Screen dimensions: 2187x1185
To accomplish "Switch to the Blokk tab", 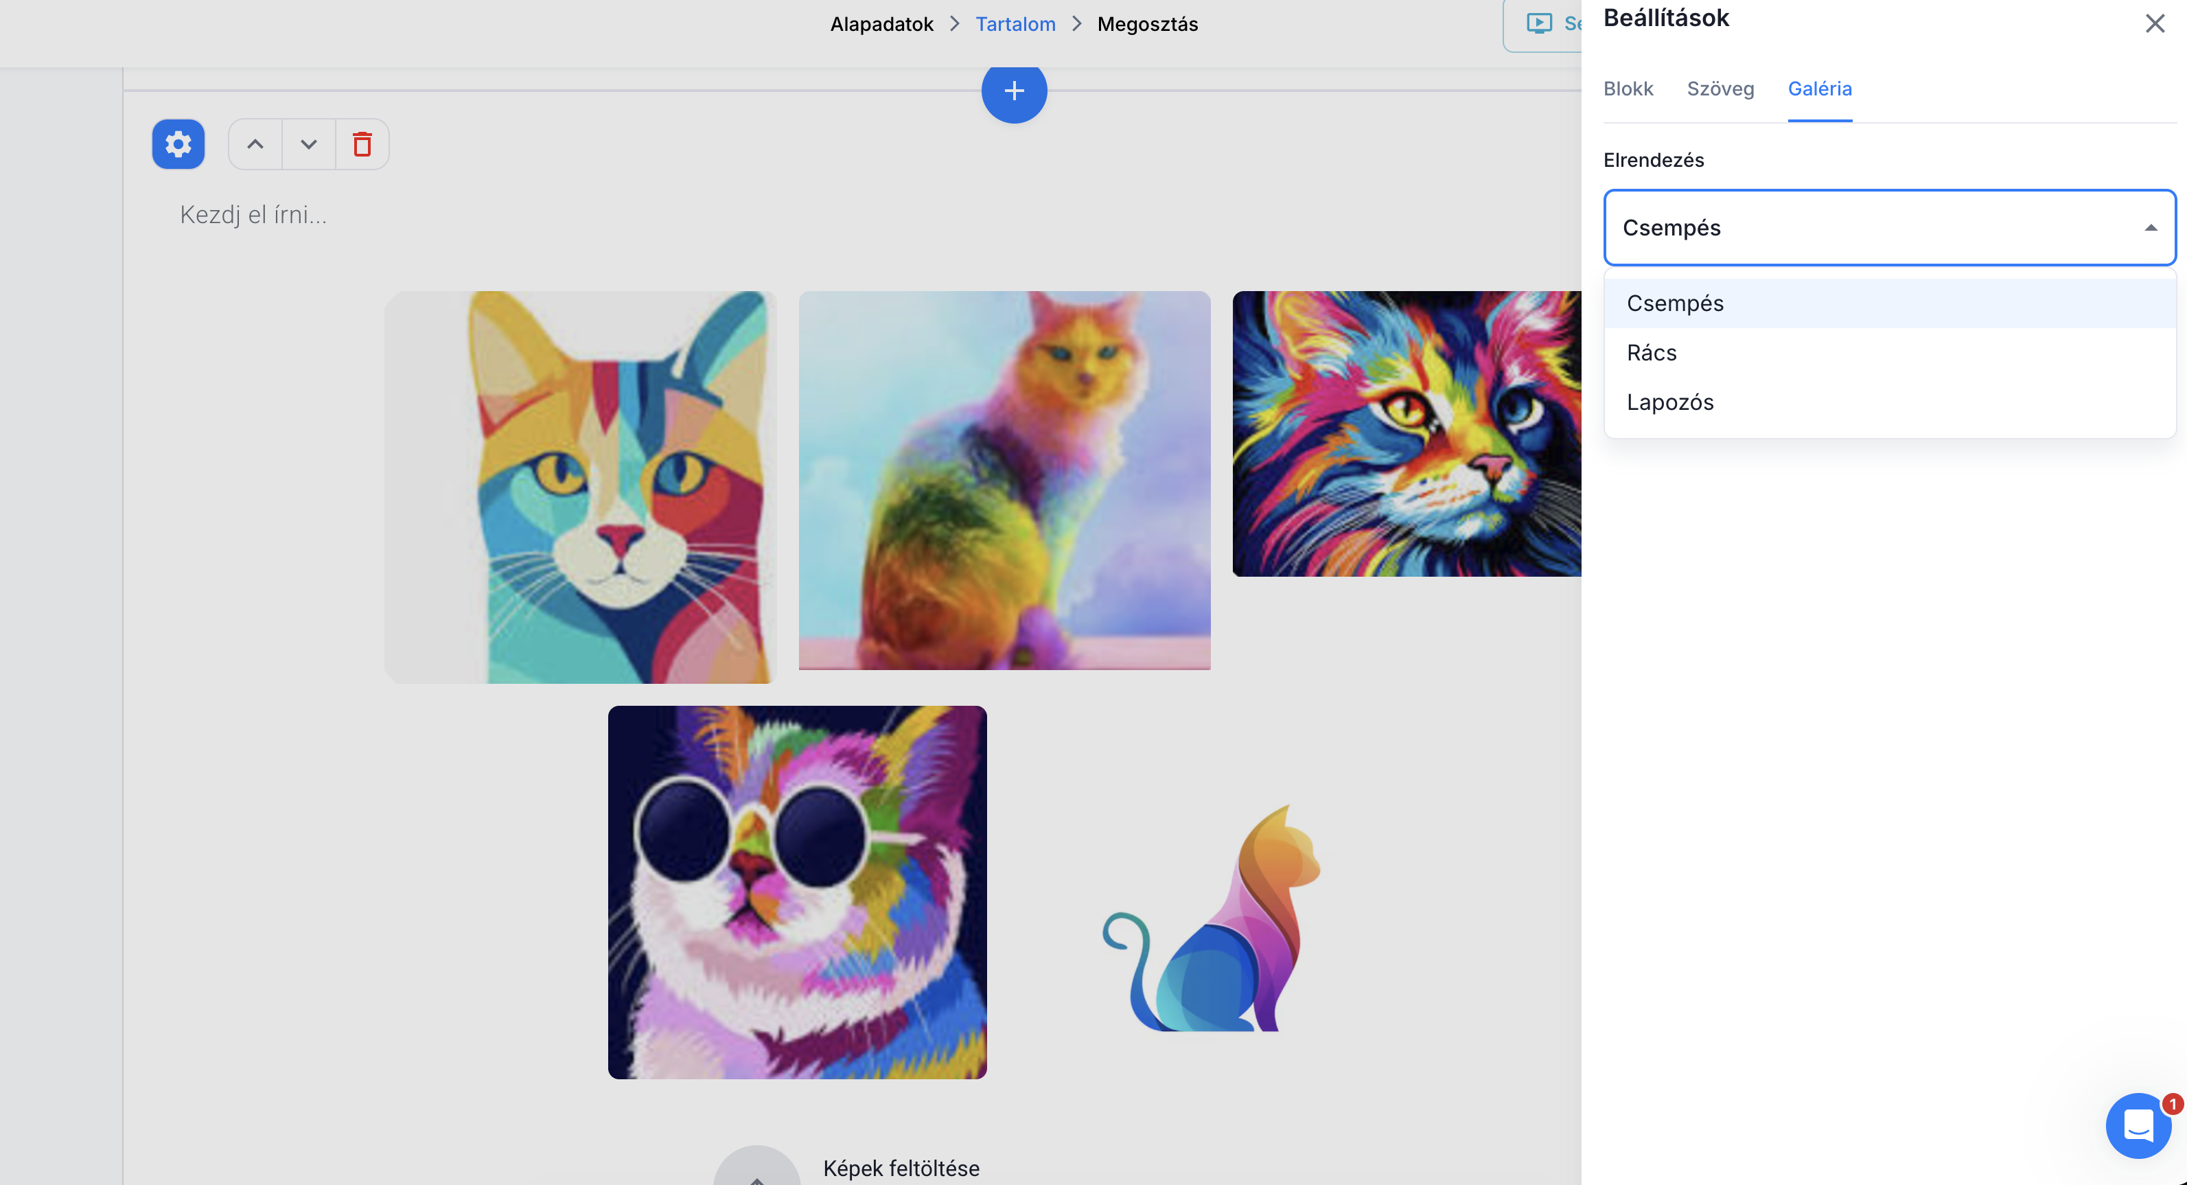I will click(1628, 89).
